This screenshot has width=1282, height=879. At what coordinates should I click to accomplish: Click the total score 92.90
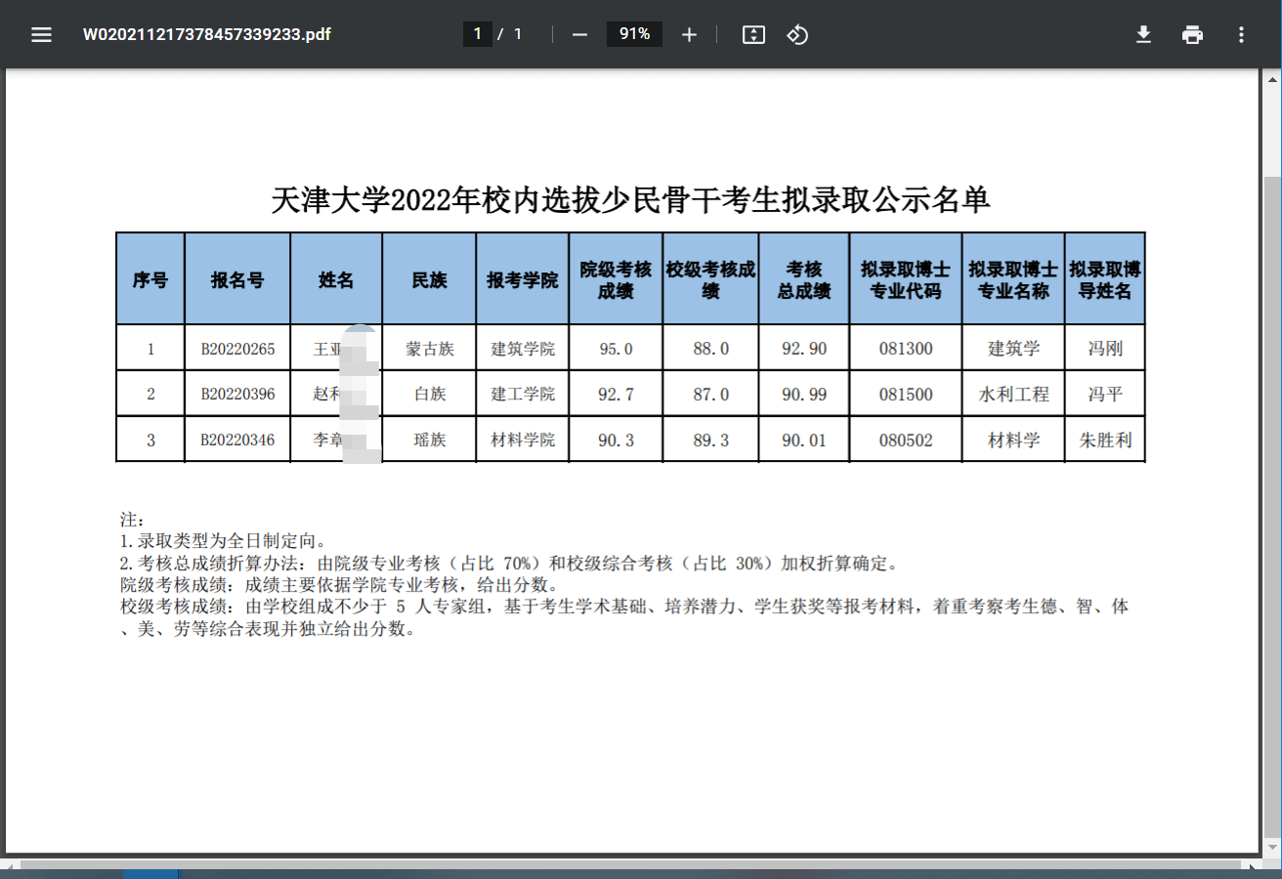click(x=804, y=349)
